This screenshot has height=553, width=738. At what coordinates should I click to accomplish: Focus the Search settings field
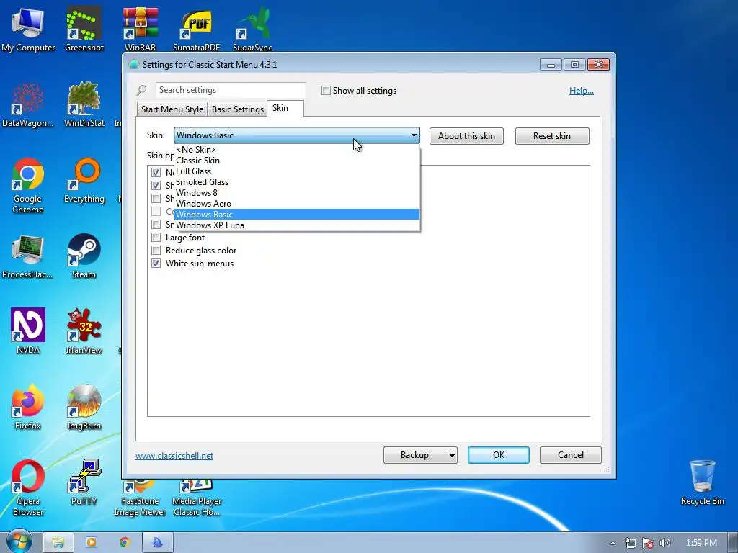(x=231, y=90)
